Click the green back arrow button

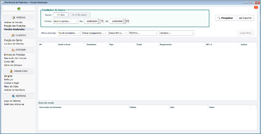coord(18,9)
